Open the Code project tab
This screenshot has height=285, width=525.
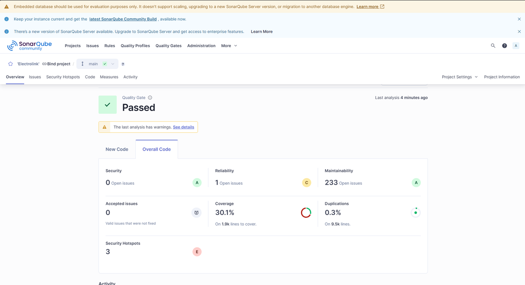90,77
